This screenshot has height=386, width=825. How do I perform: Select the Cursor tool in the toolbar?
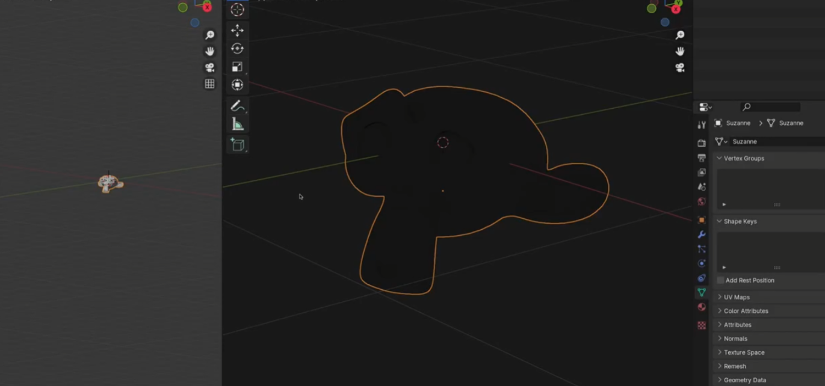[x=237, y=9]
